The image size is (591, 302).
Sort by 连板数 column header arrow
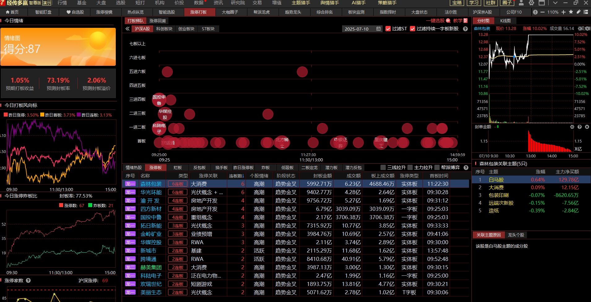(x=243, y=176)
